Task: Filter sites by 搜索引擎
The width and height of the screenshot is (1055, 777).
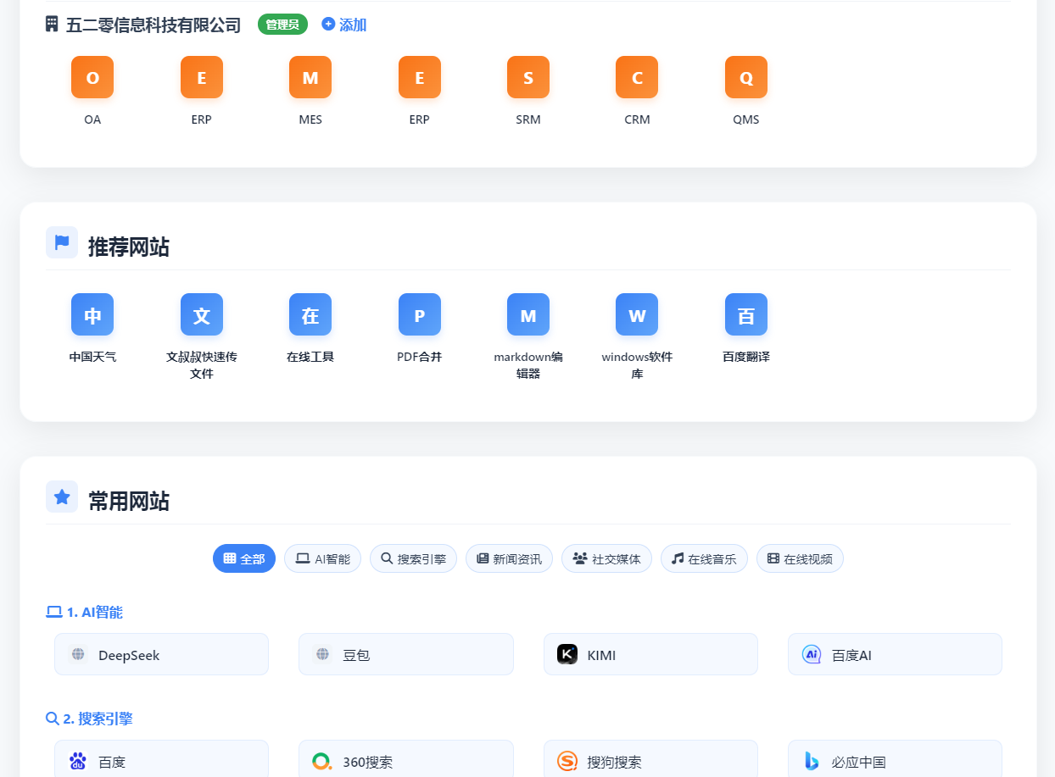Action: (x=413, y=558)
